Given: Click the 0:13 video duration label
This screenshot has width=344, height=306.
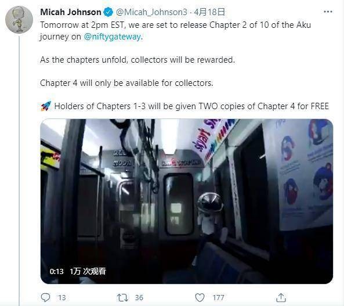Looking at the screenshot, I should [57, 272].
